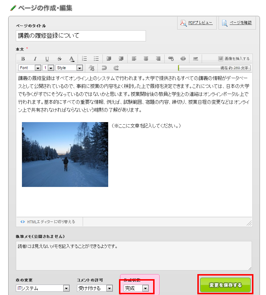The width and height of the screenshot is (266, 295).
Task: Open the text color picker
Action: click(72, 59)
